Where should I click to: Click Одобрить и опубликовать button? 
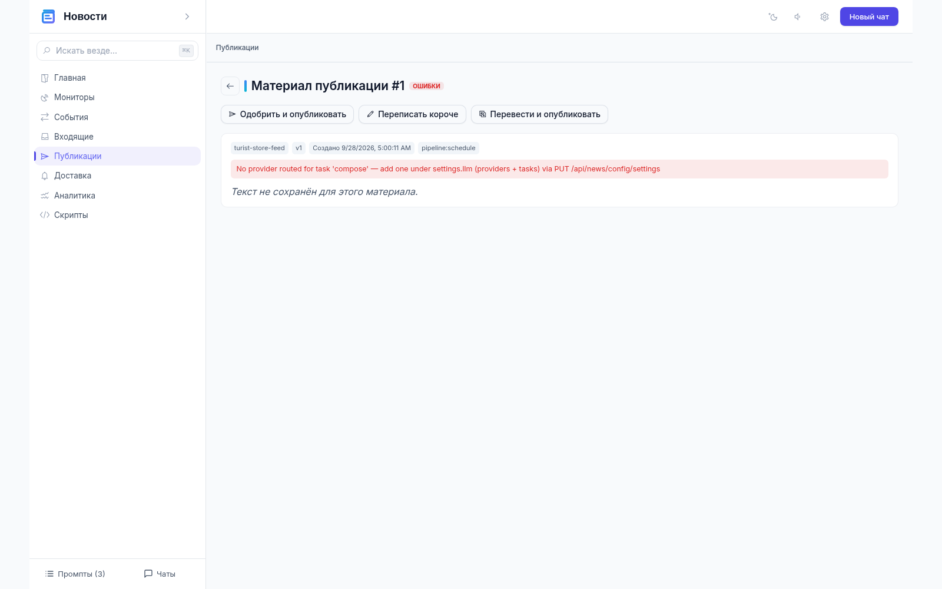pos(287,114)
